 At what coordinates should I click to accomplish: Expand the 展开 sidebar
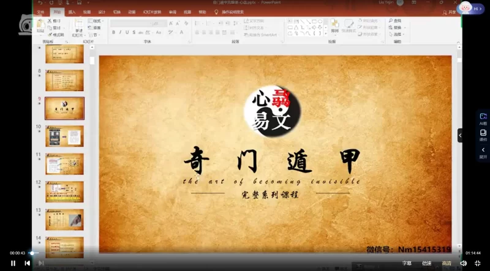(x=483, y=153)
